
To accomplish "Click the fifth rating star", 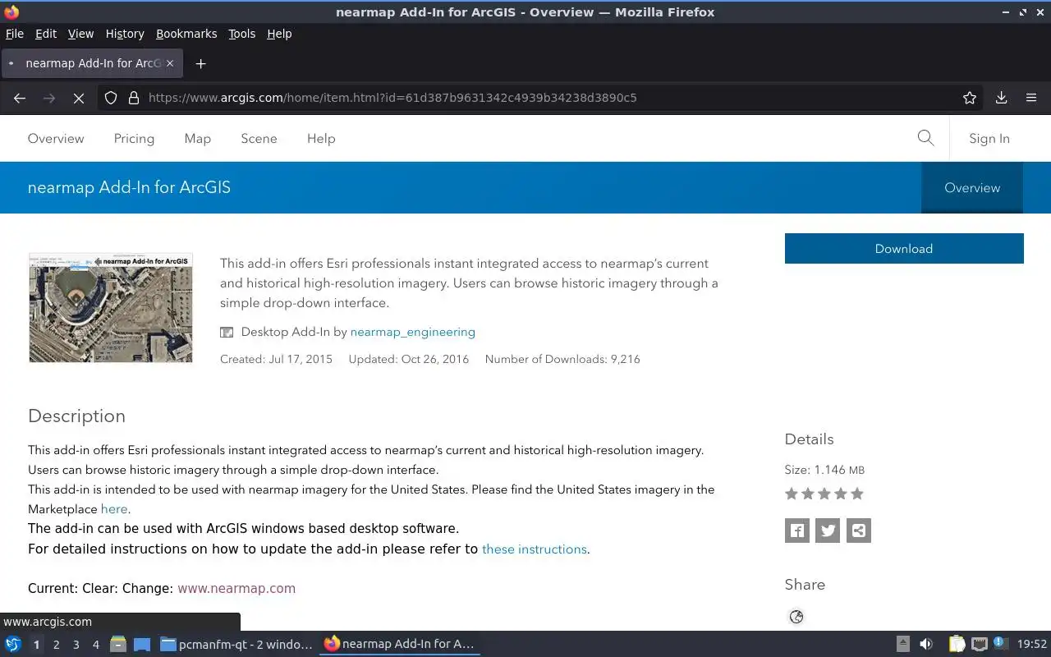I will [x=857, y=494].
